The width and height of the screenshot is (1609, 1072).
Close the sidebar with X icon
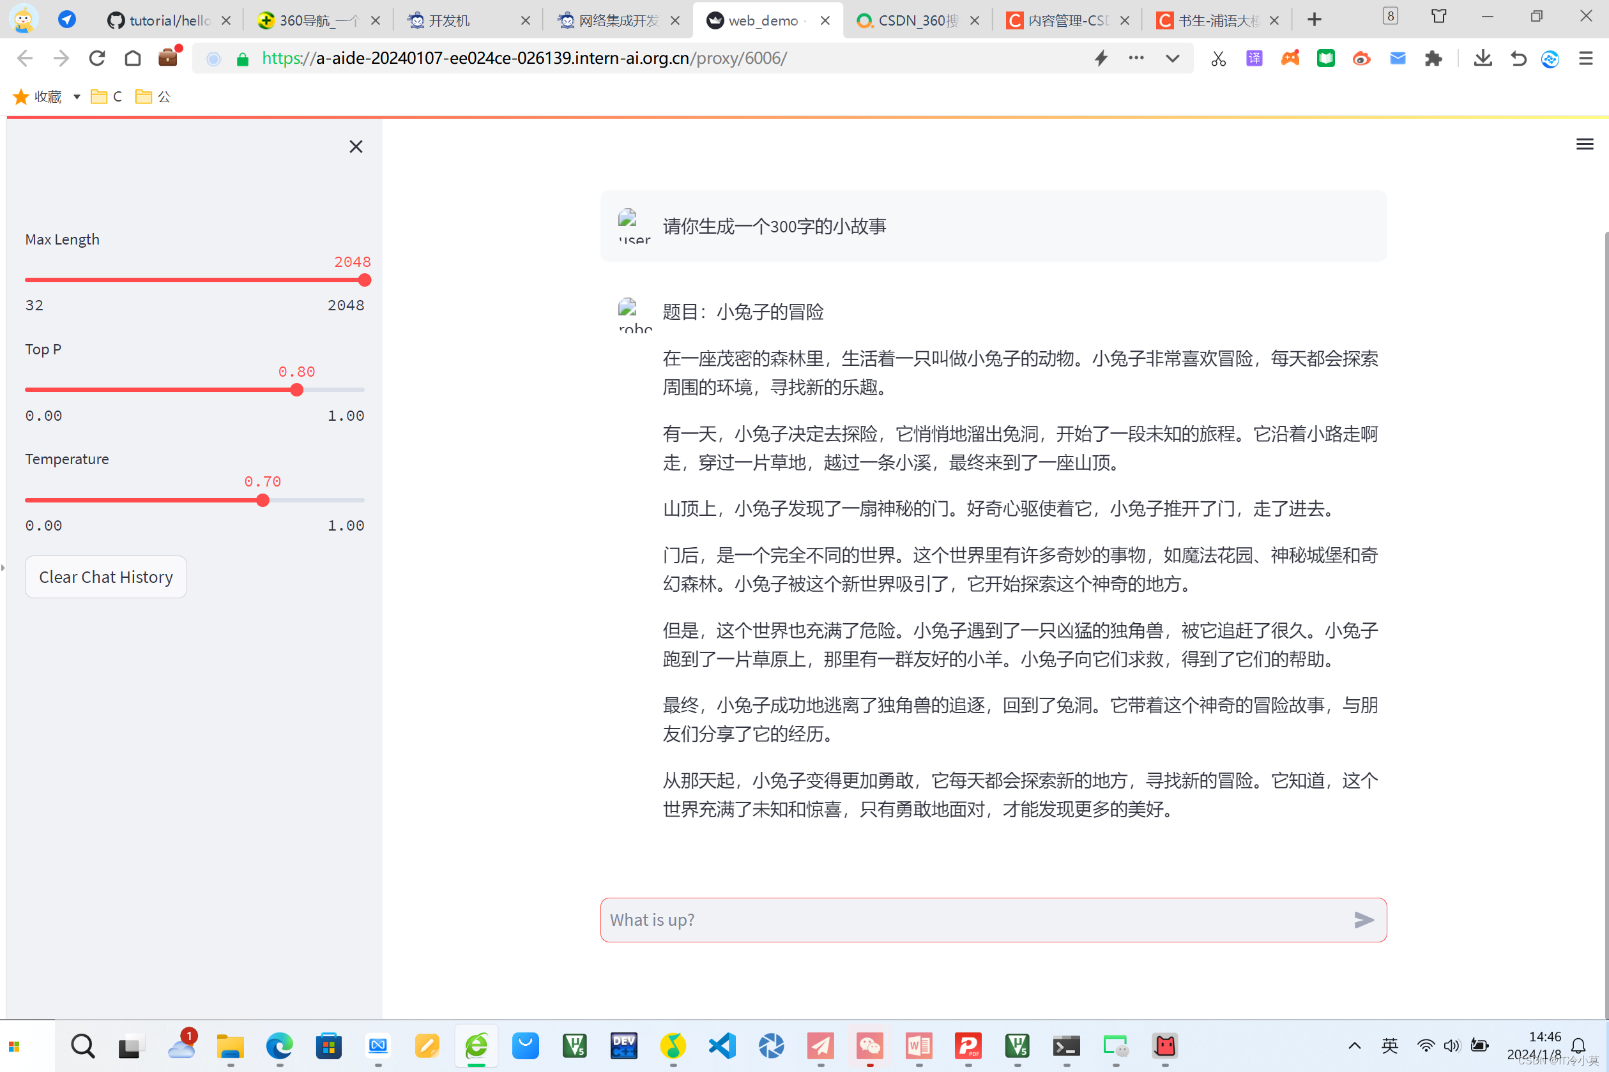click(356, 146)
